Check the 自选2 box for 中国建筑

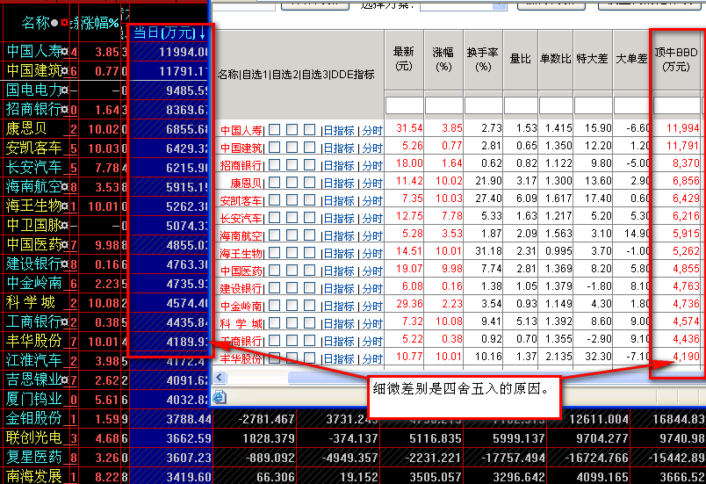[x=292, y=148]
